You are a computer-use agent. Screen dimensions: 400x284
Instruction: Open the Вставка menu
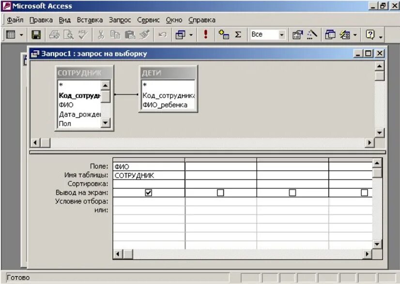[90, 20]
